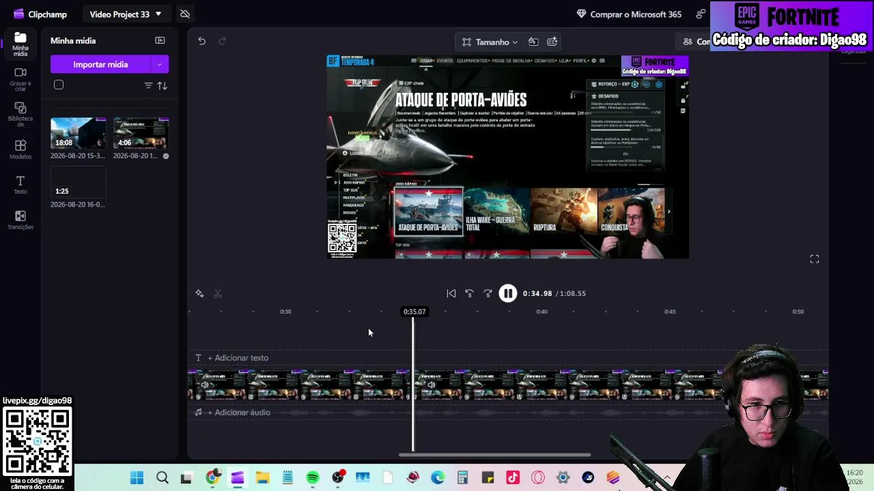Open the Video Project 33 title dropdown
The height and width of the screenshot is (491, 874).
[126, 14]
